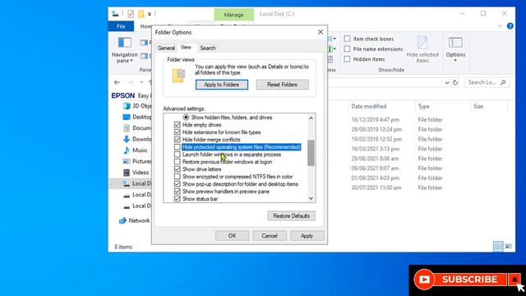
Task: Click the forward navigation arrow
Action: pyautogui.click(x=131, y=82)
